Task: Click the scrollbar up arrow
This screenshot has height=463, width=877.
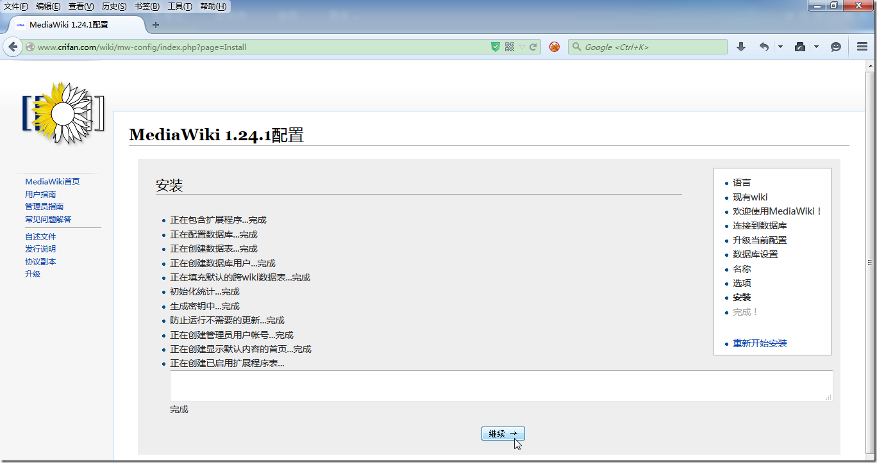Action: tap(871, 66)
